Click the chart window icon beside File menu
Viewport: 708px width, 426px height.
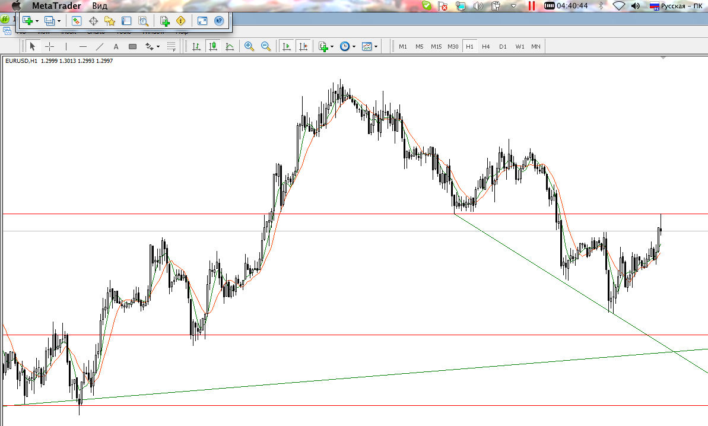click(x=7, y=31)
